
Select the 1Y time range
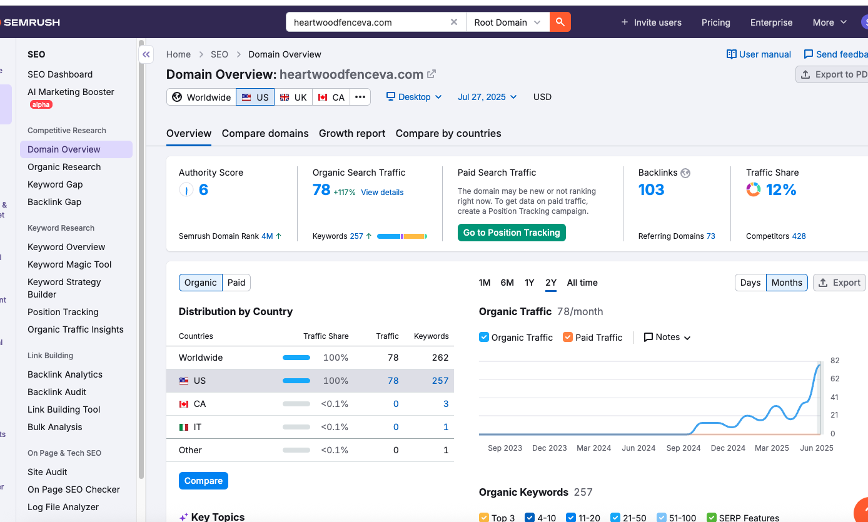530,283
